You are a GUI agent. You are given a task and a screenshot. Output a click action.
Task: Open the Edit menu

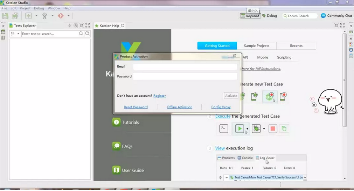click(14, 8)
